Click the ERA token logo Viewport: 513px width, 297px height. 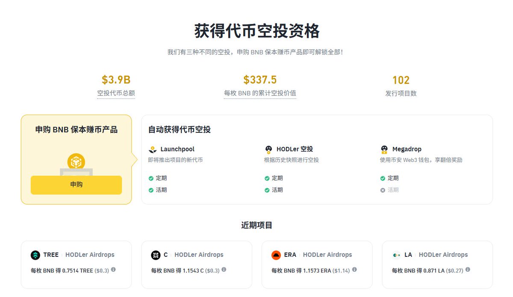tap(276, 255)
